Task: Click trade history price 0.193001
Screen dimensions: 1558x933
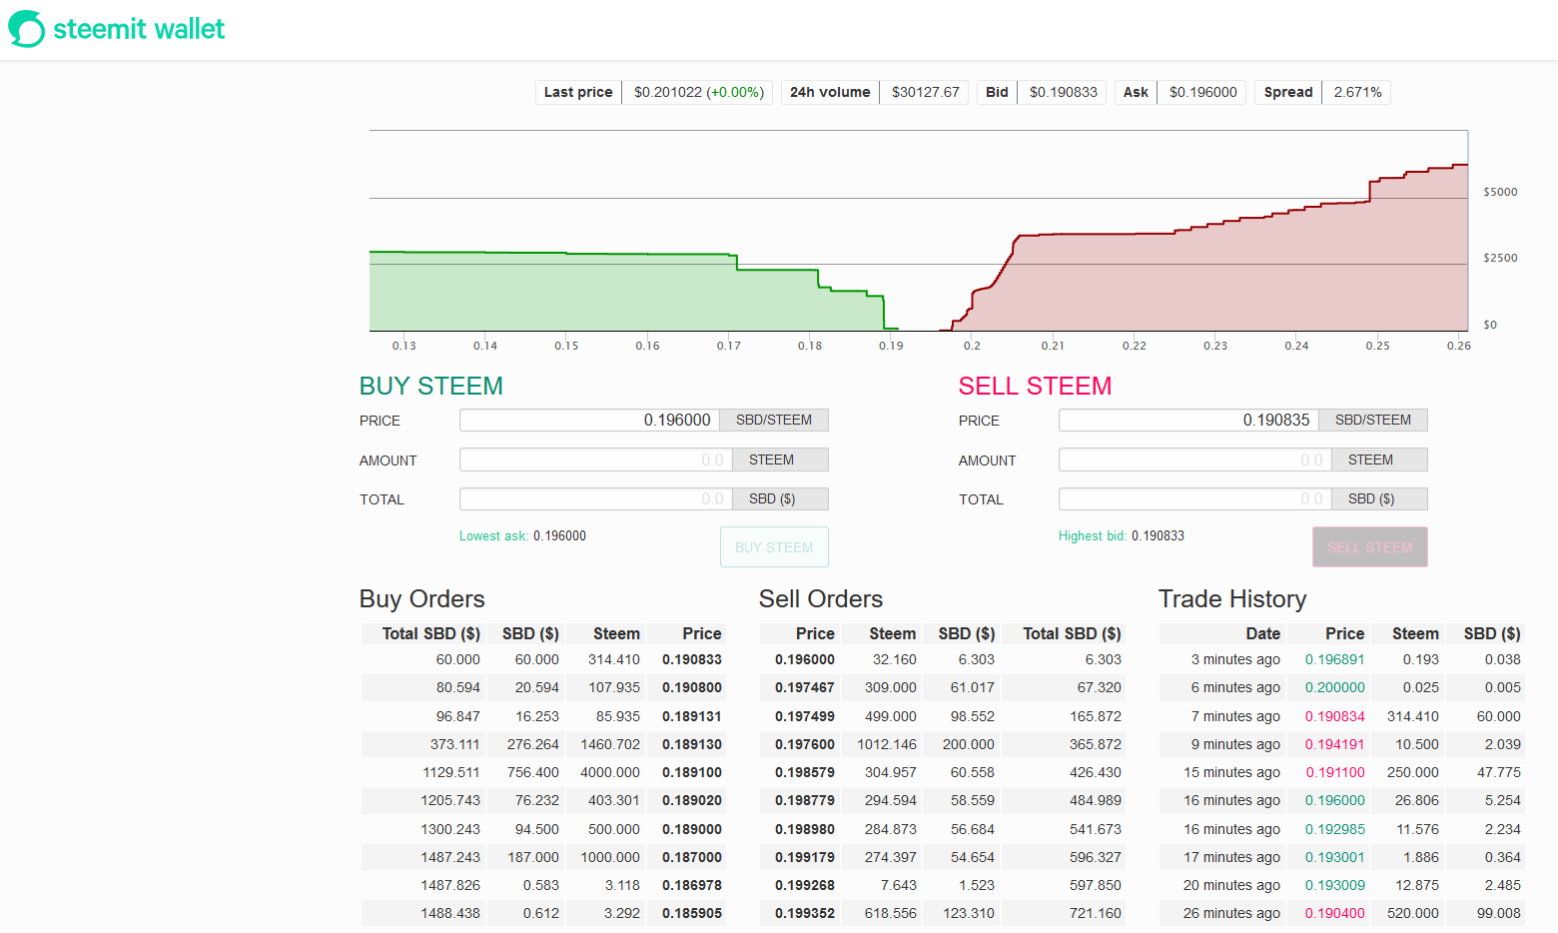Action: tap(1334, 857)
